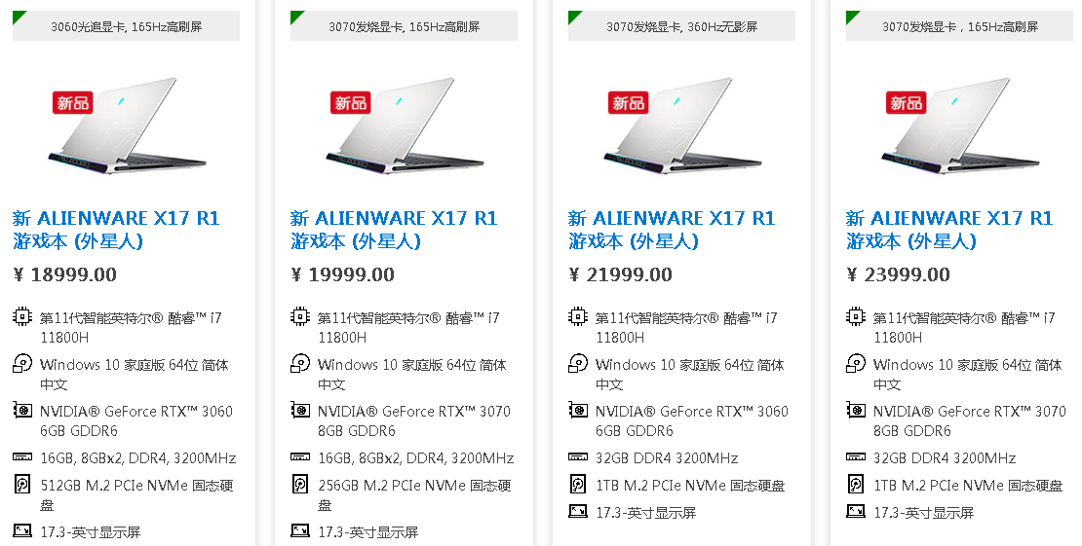
Task: Click the 512GB storage drive icon
Action: [22, 485]
